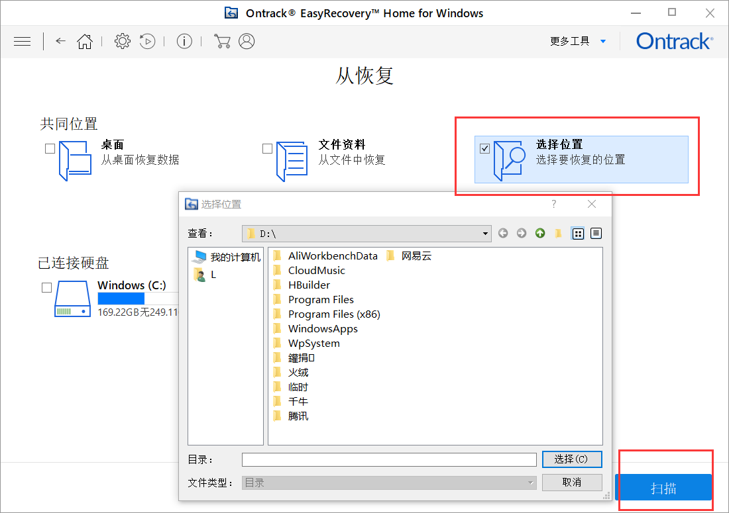Select the CloudMusic folder
The image size is (729, 513).
[309, 270]
